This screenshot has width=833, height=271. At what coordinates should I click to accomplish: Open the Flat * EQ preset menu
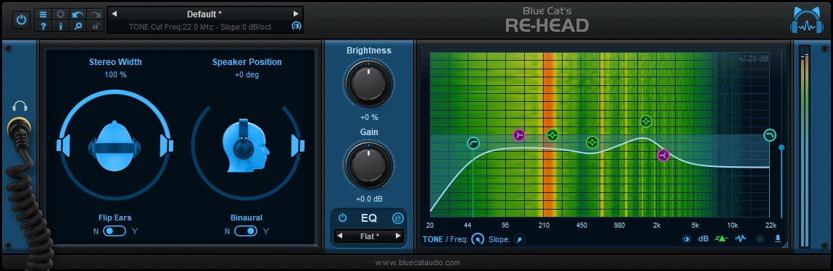pos(369,236)
